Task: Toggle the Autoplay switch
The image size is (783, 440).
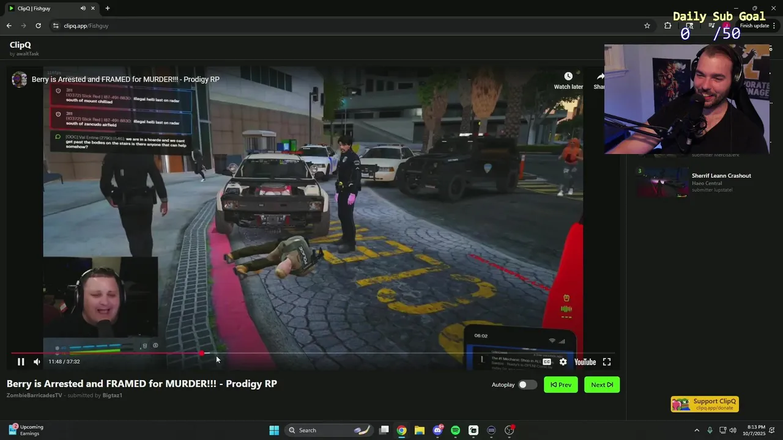Action: click(527, 384)
